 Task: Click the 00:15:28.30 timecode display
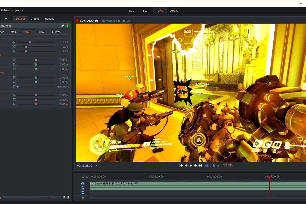click(x=85, y=166)
